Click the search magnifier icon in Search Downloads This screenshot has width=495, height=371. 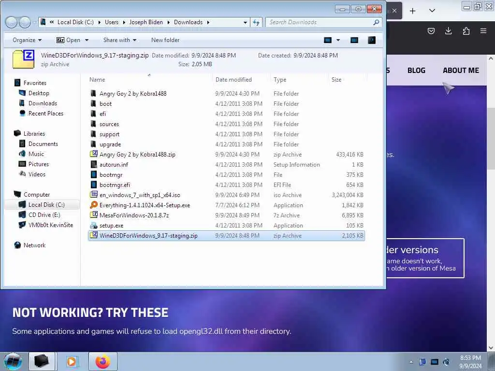pyautogui.click(x=376, y=22)
